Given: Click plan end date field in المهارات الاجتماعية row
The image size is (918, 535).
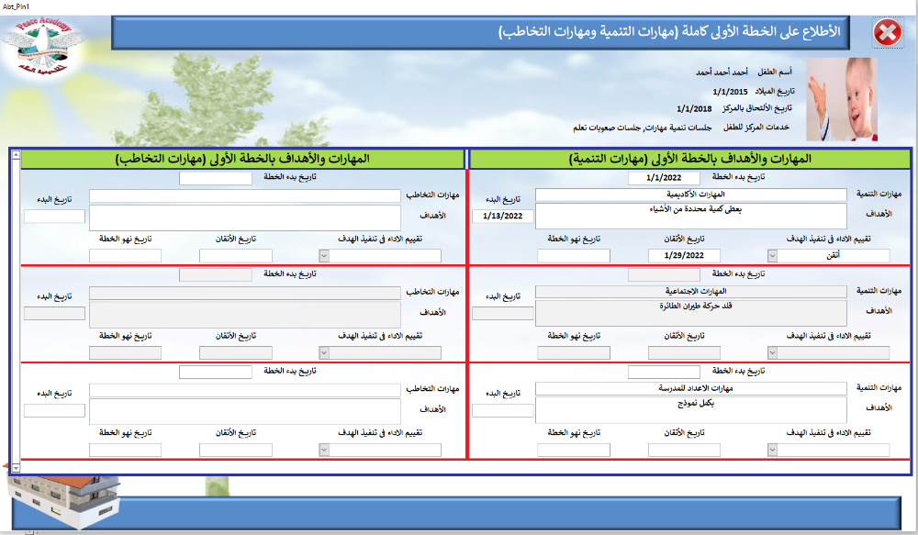Looking at the screenshot, I should click(574, 353).
